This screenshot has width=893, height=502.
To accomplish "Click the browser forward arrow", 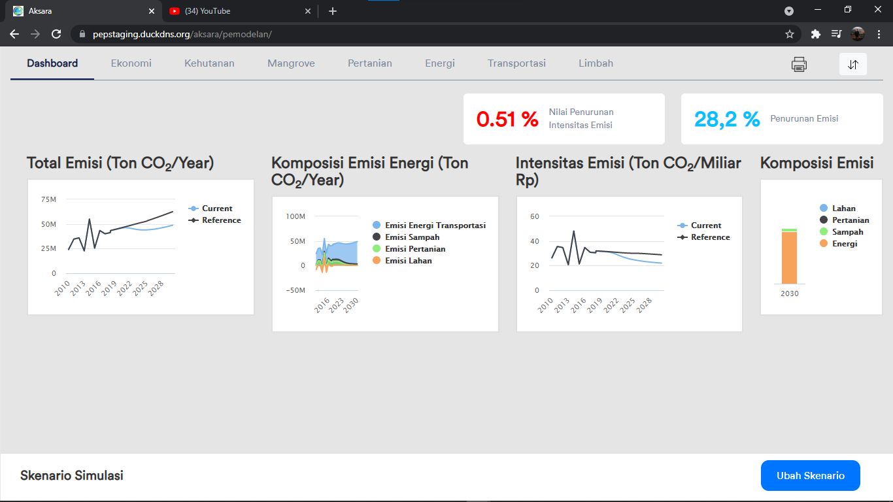I will [x=35, y=34].
